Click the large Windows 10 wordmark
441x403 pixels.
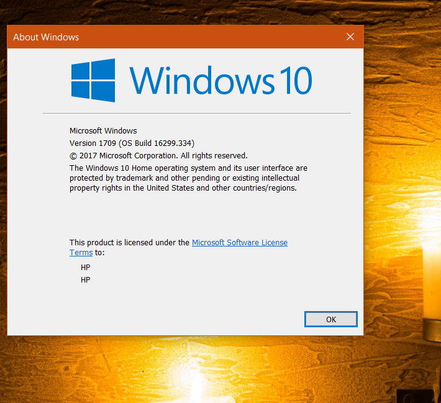point(220,81)
